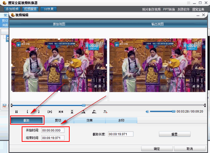The width and height of the screenshot is (210, 153).
Task: Click the rotate 90 degrees clockwise icon
Action: (x=83, y=112)
